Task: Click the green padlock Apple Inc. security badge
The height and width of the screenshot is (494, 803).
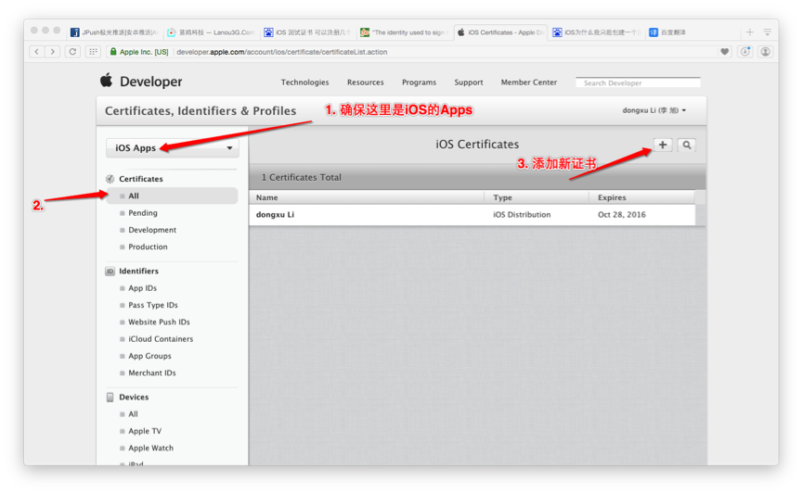Action: (x=139, y=52)
